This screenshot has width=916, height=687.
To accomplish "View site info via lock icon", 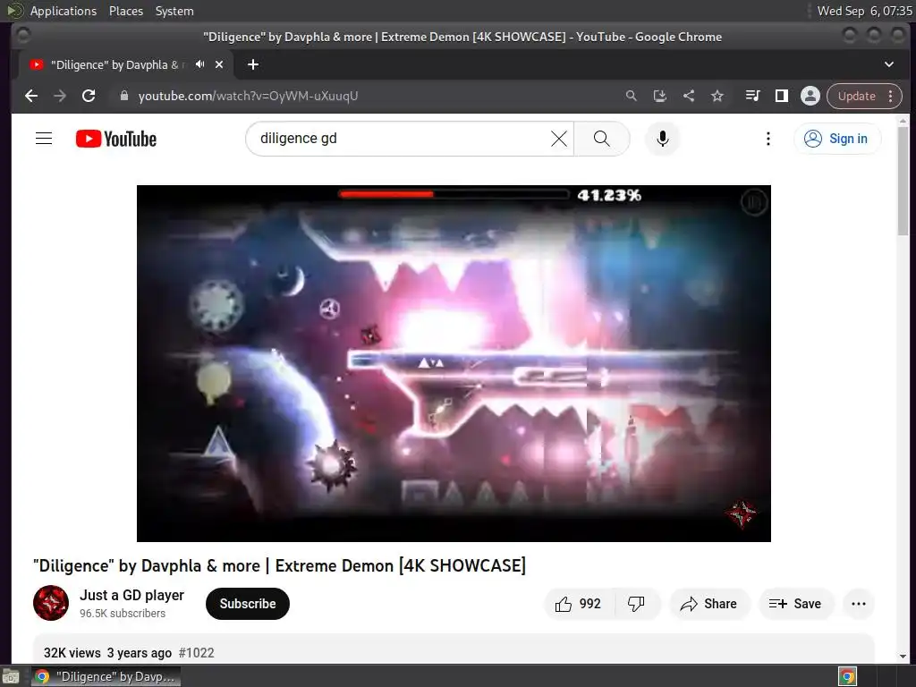I will [x=123, y=96].
